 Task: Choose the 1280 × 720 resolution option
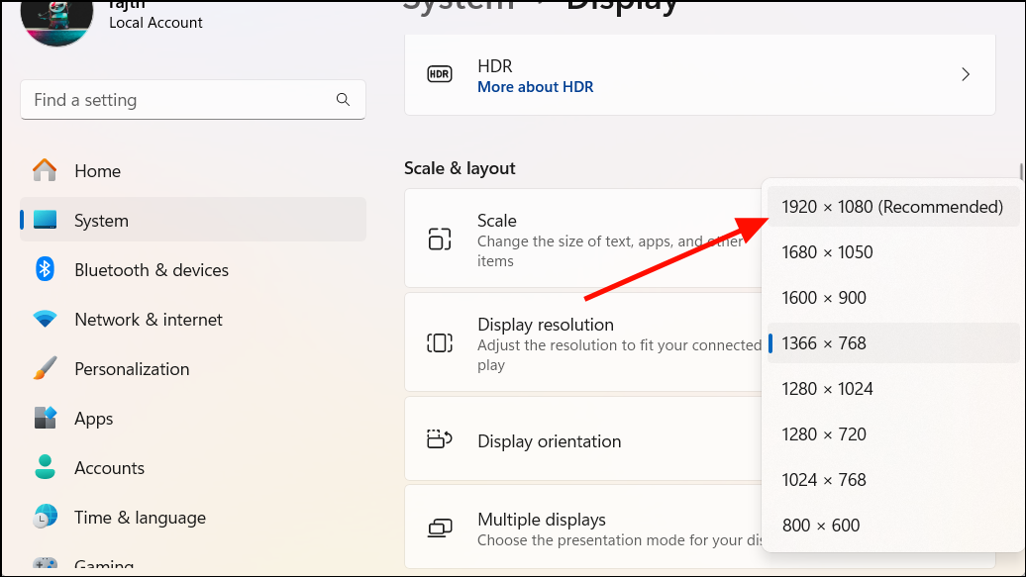(x=828, y=433)
